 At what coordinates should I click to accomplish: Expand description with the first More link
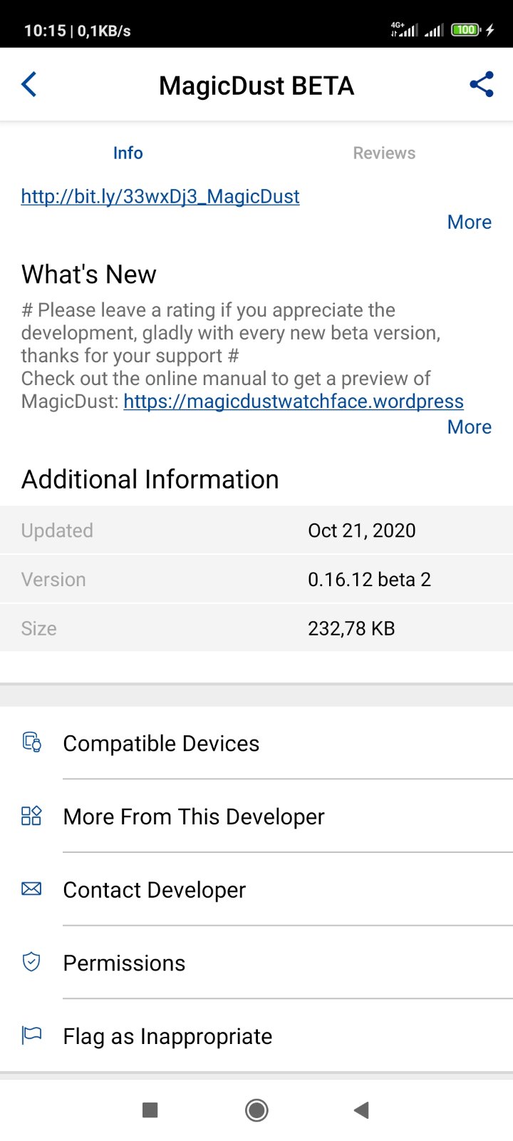(469, 222)
